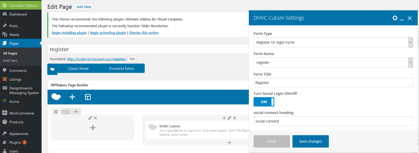Select All Pages submenu item
Viewport: 419px width, 153px height.
(10, 53)
